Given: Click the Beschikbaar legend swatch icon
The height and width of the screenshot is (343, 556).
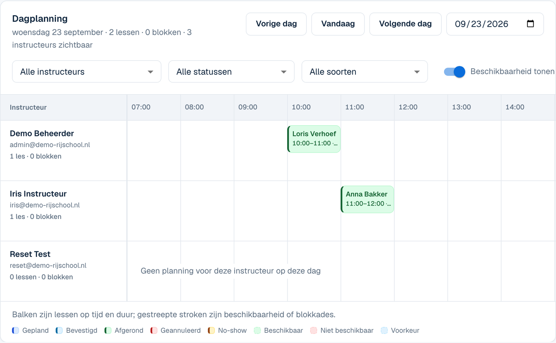Looking at the screenshot, I should point(257,330).
